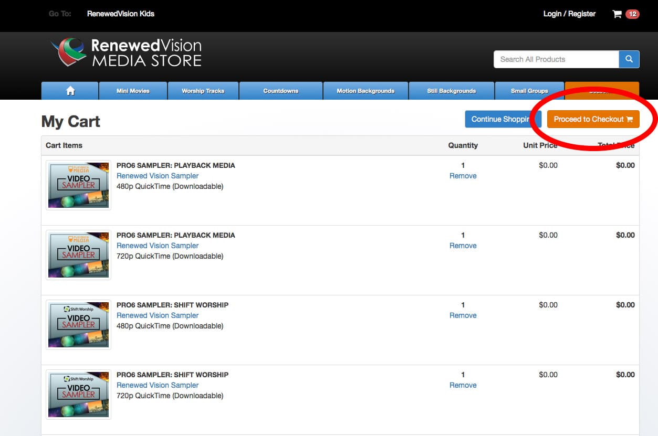
Task: Open the Mini Movies tab
Action: click(x=133, y=91)
